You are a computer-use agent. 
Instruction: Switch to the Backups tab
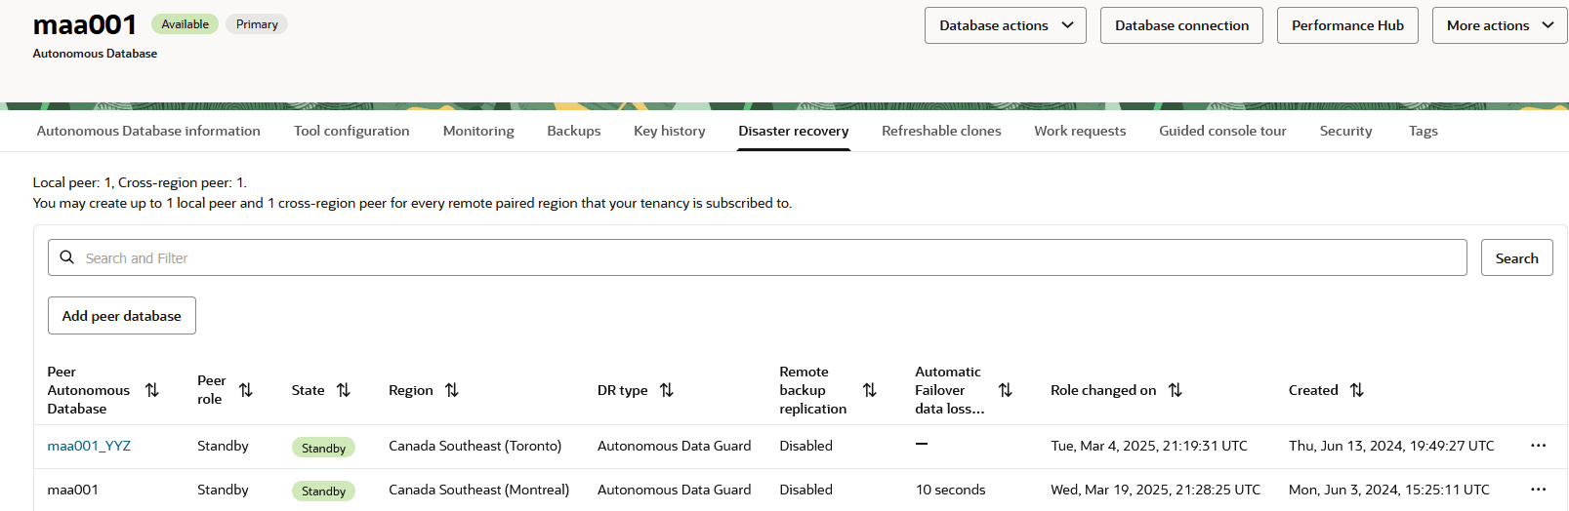(574, 131)
